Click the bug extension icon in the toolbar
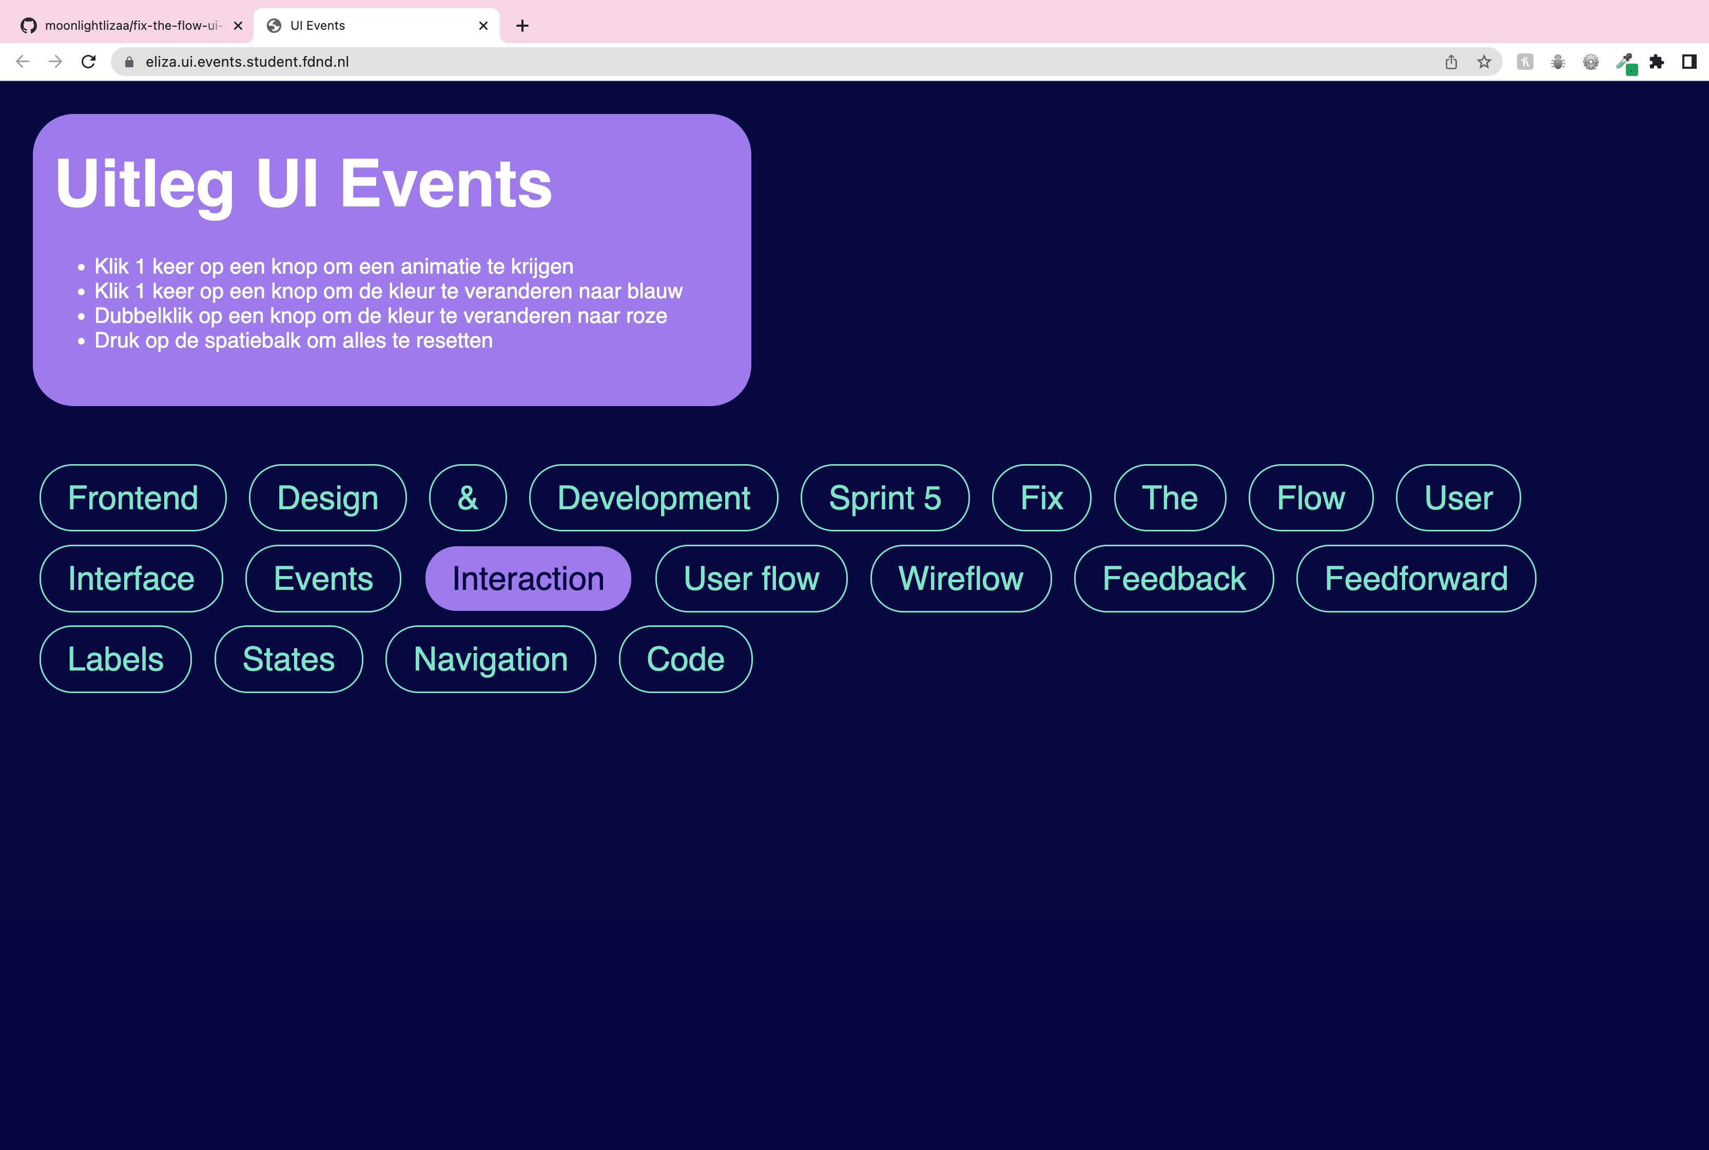The image size is (1709, 1150). click(1558, 62)
